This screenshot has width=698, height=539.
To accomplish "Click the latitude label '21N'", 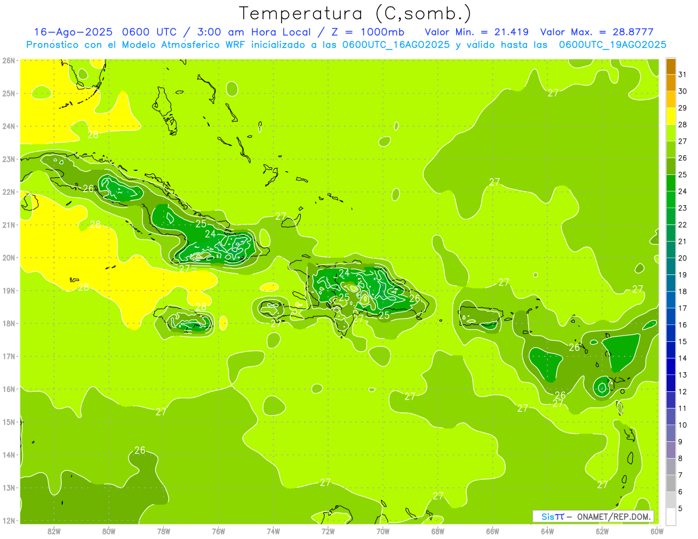I will pyautogui.click(x=8, y=224).
